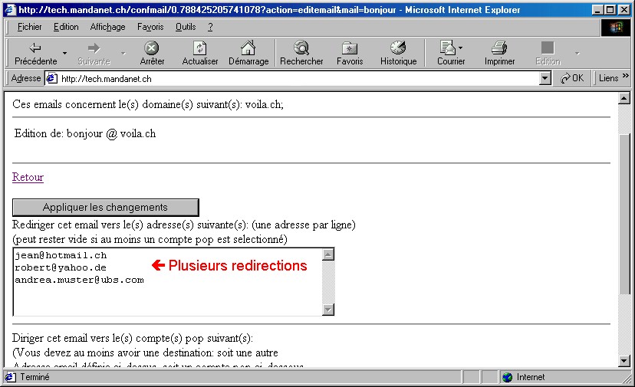Click the page's vertical scrollbar down arrow
Image resolution: width=635 pixels, height=387 pixels.
(x=625, y=362)
